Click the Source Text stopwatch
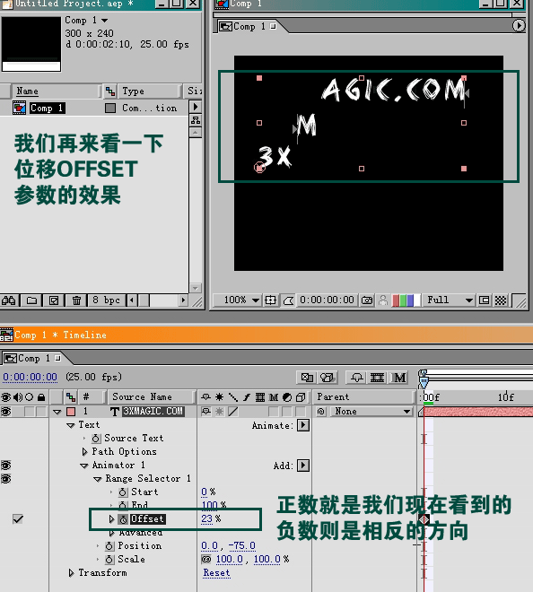The image size is (533, 592). pyautogui.click(x=96, y=439)
